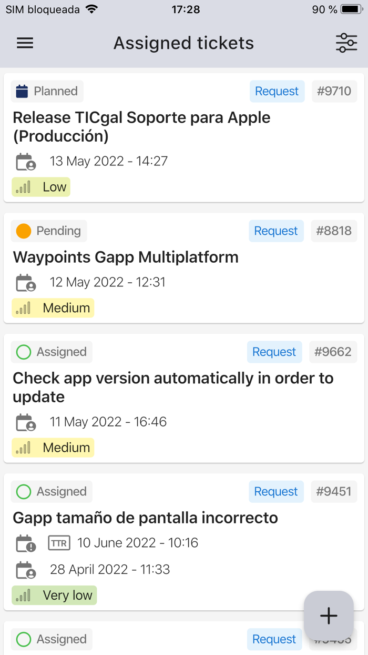Screen dimensions: 368x655
Task: Tap the date 28 April 2022 - 11:33
Action: tap(110, 569)
